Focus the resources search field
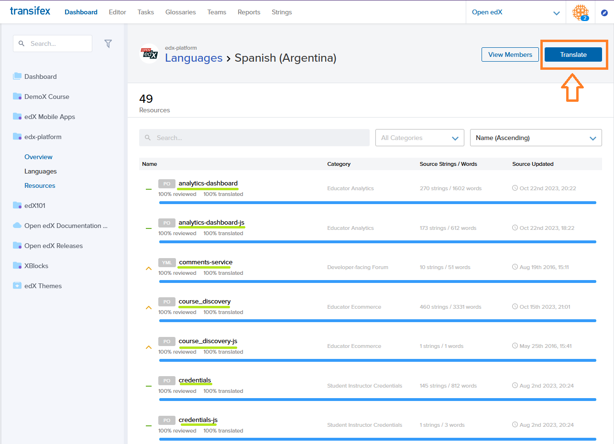Screen dimensions: 614x444 [x=254, y=138]
